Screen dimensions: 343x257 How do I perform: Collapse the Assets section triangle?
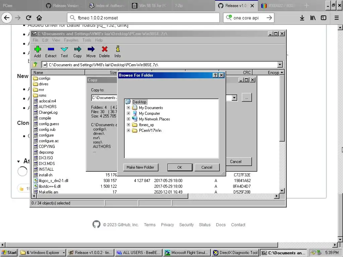[x=19, y=162]
